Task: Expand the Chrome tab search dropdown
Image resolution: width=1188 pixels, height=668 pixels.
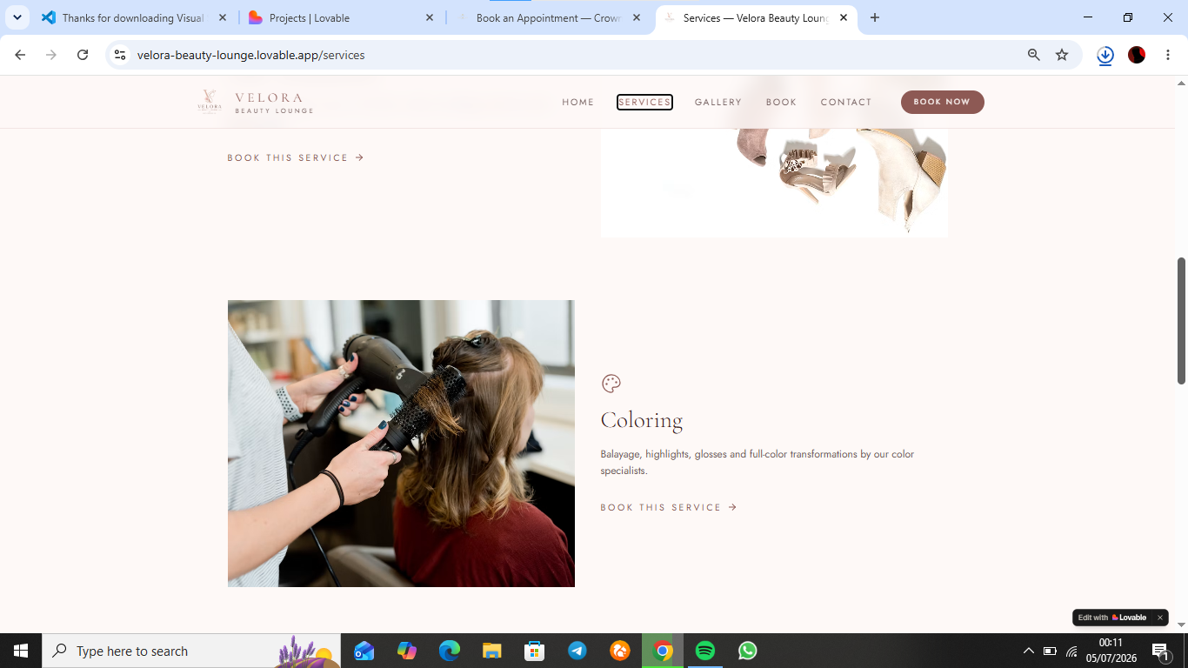Action: pyautogui.click(x=17, y=17)
